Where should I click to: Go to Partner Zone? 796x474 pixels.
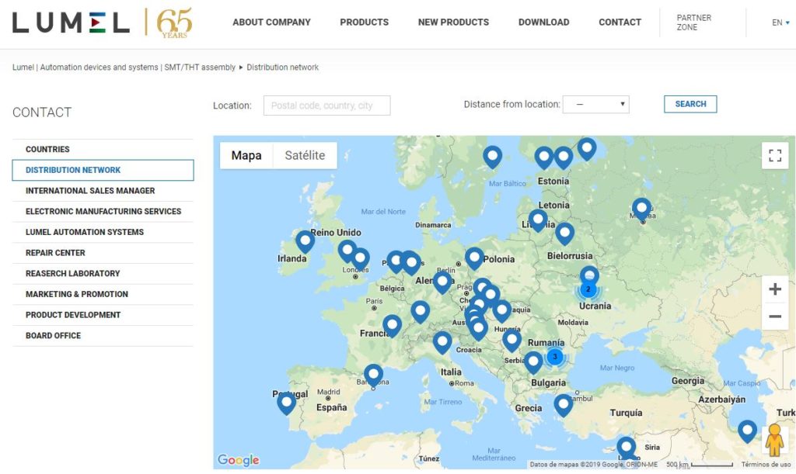(x=693, y=22)
